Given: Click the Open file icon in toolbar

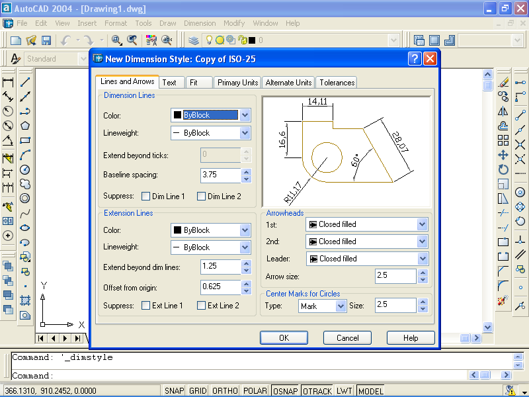Looking at the screenshot, I should coord(31,40).
